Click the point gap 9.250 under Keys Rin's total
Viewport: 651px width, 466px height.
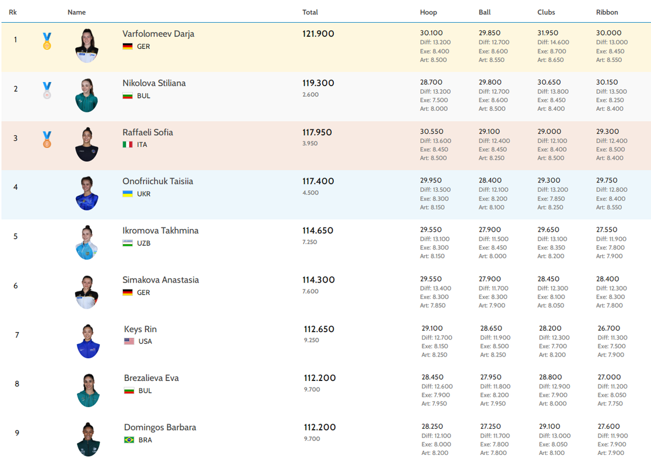[311, 340]
